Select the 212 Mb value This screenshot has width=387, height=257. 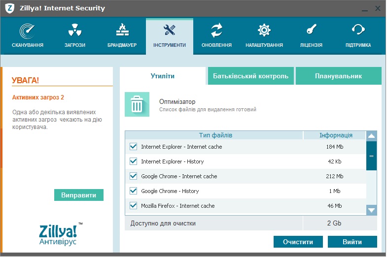click(x=335, y=176)
